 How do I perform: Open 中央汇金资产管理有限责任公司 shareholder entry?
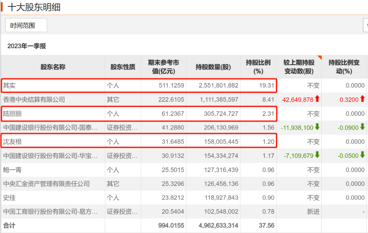point(46,184)
